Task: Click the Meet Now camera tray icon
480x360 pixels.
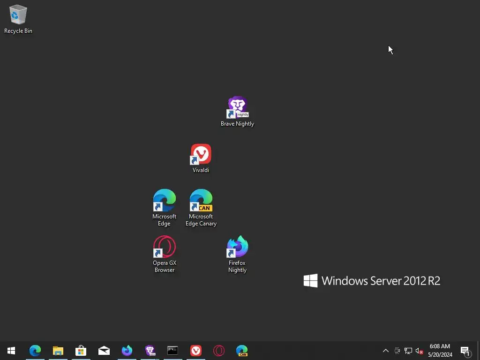Action: [x=397, y=351]
